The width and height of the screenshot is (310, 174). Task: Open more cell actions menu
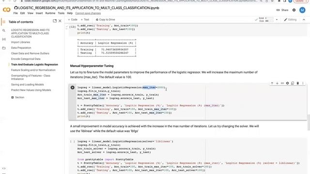(303, 83)
